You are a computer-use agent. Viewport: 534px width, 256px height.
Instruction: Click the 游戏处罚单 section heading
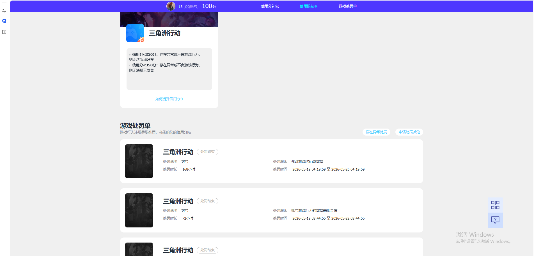point(135,125)
